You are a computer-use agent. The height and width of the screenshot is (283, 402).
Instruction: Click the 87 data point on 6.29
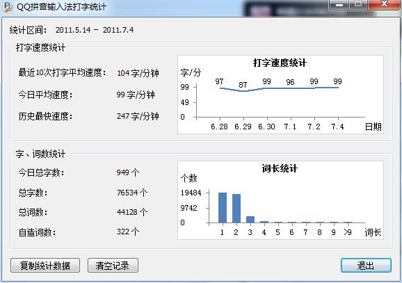243,91
